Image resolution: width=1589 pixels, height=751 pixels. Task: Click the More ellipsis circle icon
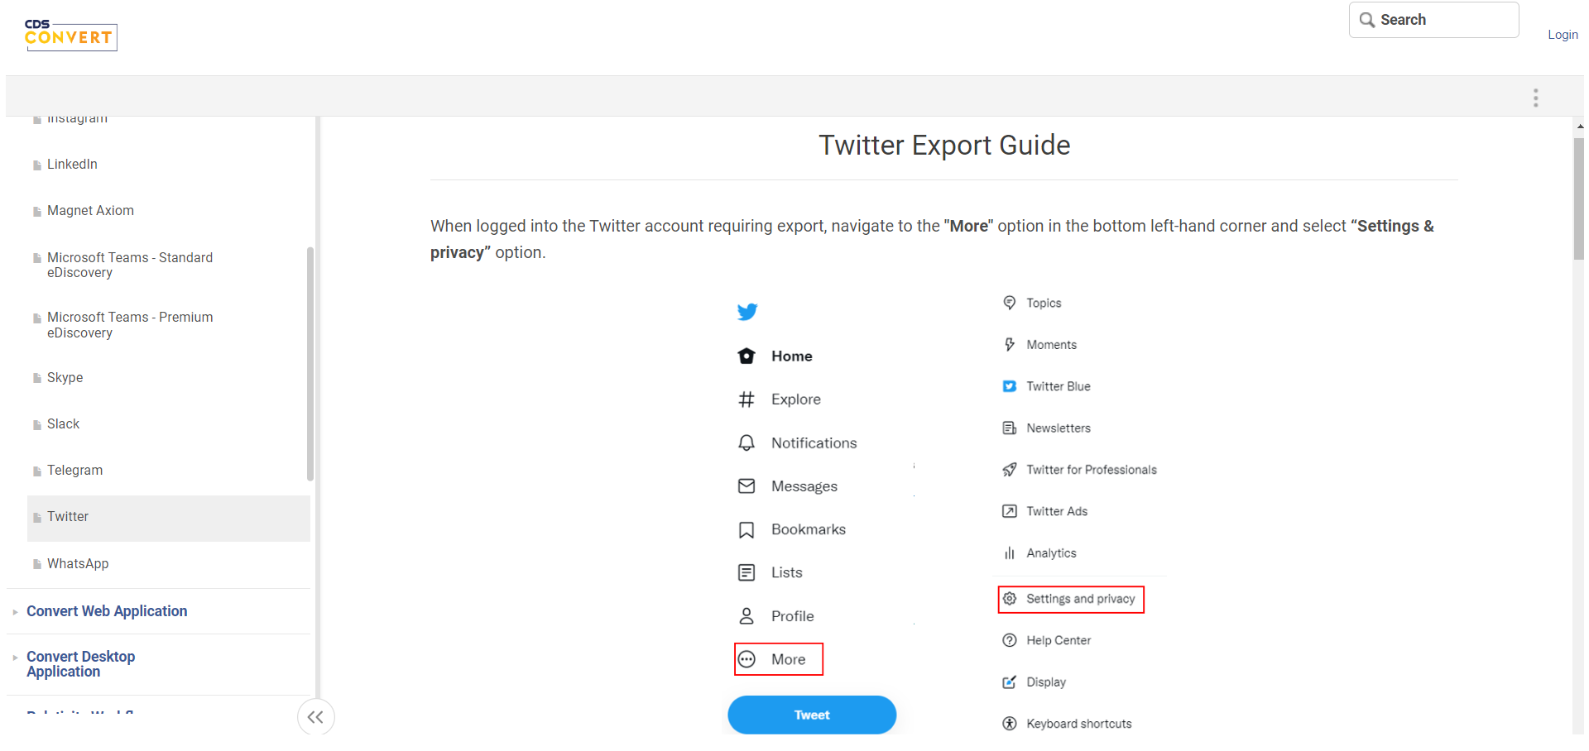pos(746,659)
